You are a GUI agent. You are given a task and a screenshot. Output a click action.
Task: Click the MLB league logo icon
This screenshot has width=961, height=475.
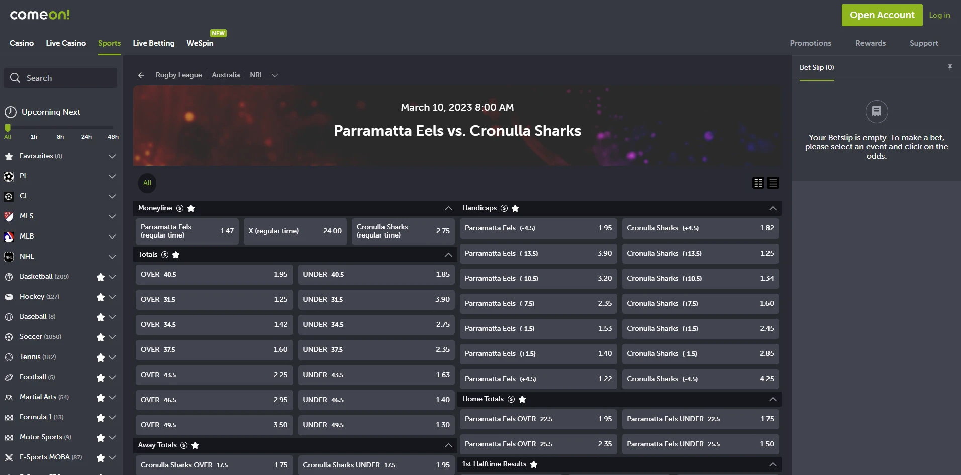(9, 236)
